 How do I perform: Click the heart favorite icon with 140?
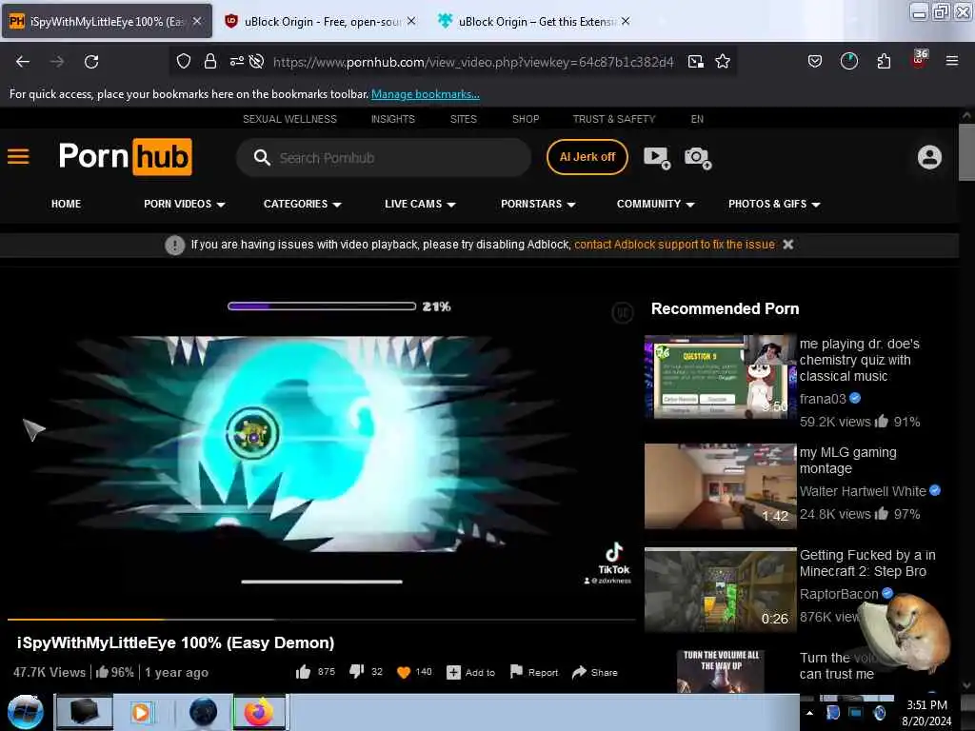coord(404,672)
